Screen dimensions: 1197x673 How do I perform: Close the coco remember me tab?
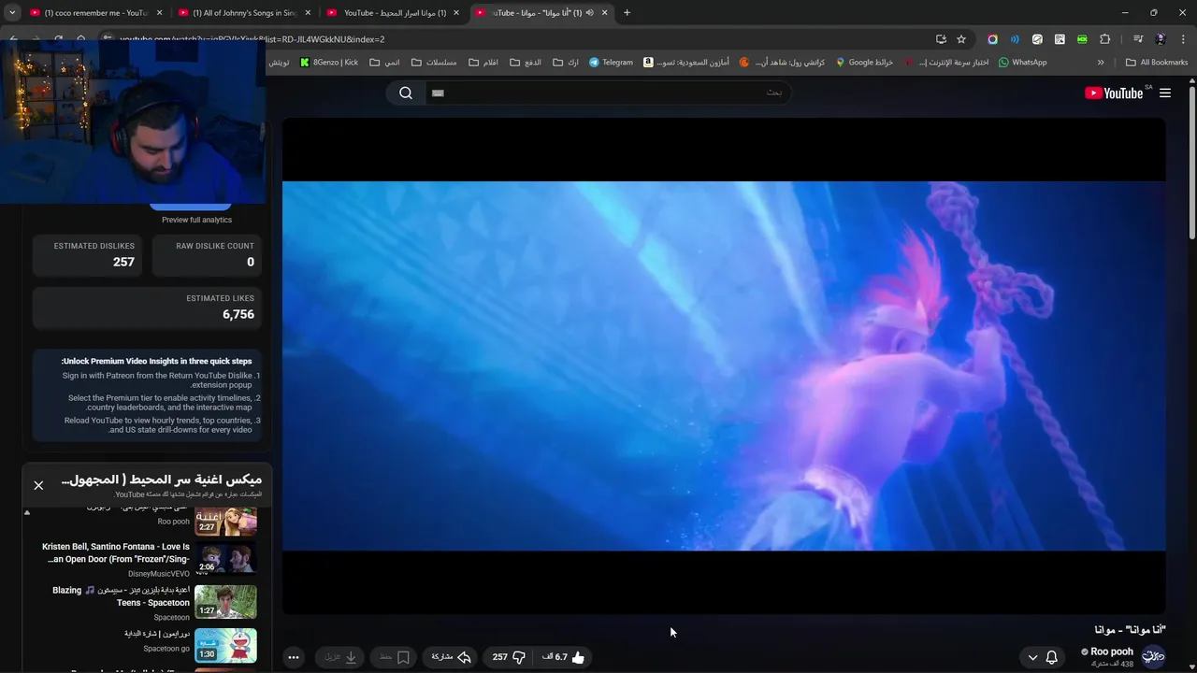click(159, 13)
